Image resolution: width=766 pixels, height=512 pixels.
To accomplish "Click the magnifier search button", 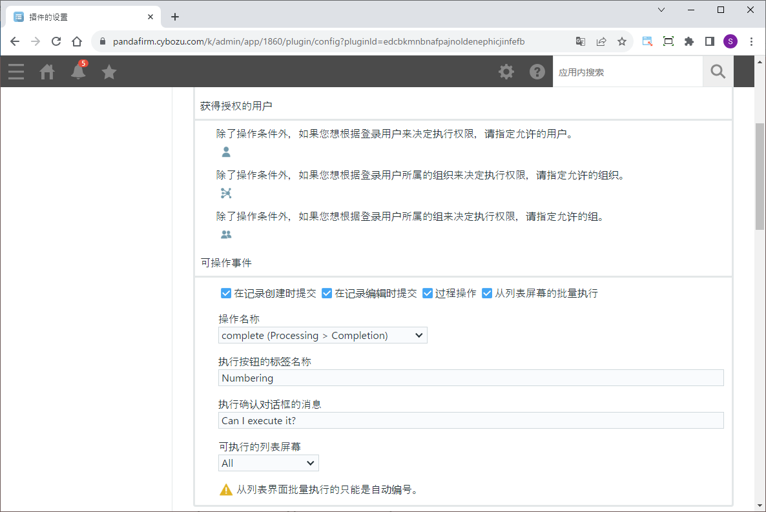I will [718, 72].
